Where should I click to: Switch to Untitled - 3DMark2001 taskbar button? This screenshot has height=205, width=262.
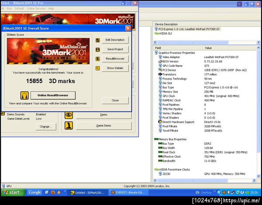[x=88, y=193]
